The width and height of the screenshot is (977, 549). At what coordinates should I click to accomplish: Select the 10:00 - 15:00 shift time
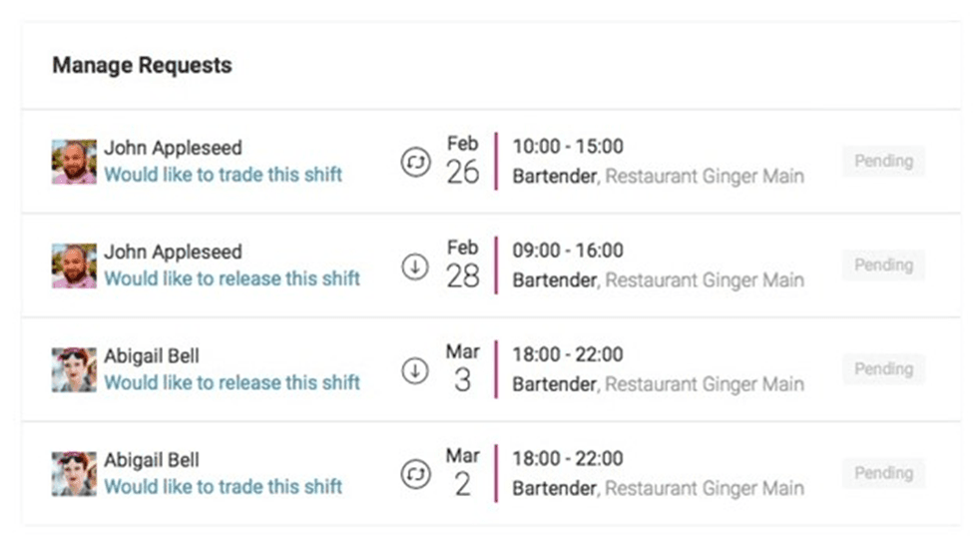[568, 147]
